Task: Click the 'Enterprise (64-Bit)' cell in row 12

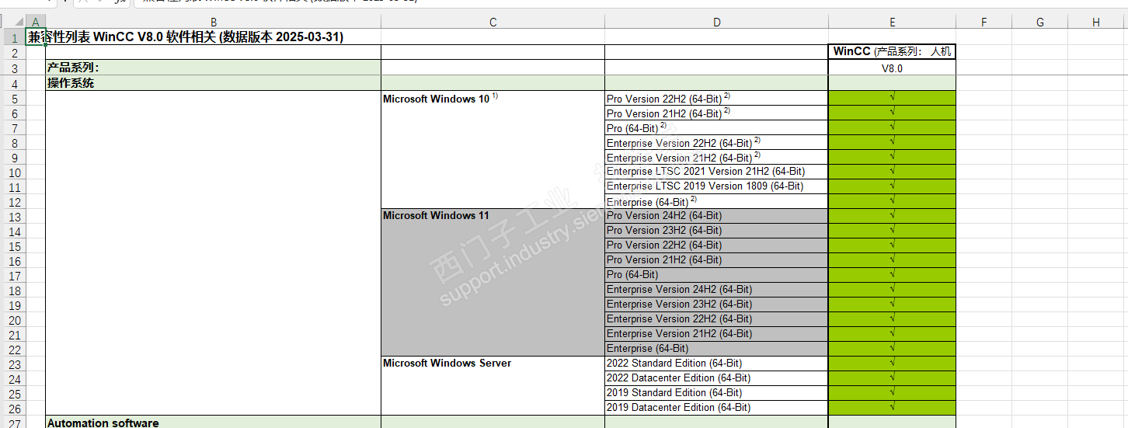Action: [x=716, y=201]
